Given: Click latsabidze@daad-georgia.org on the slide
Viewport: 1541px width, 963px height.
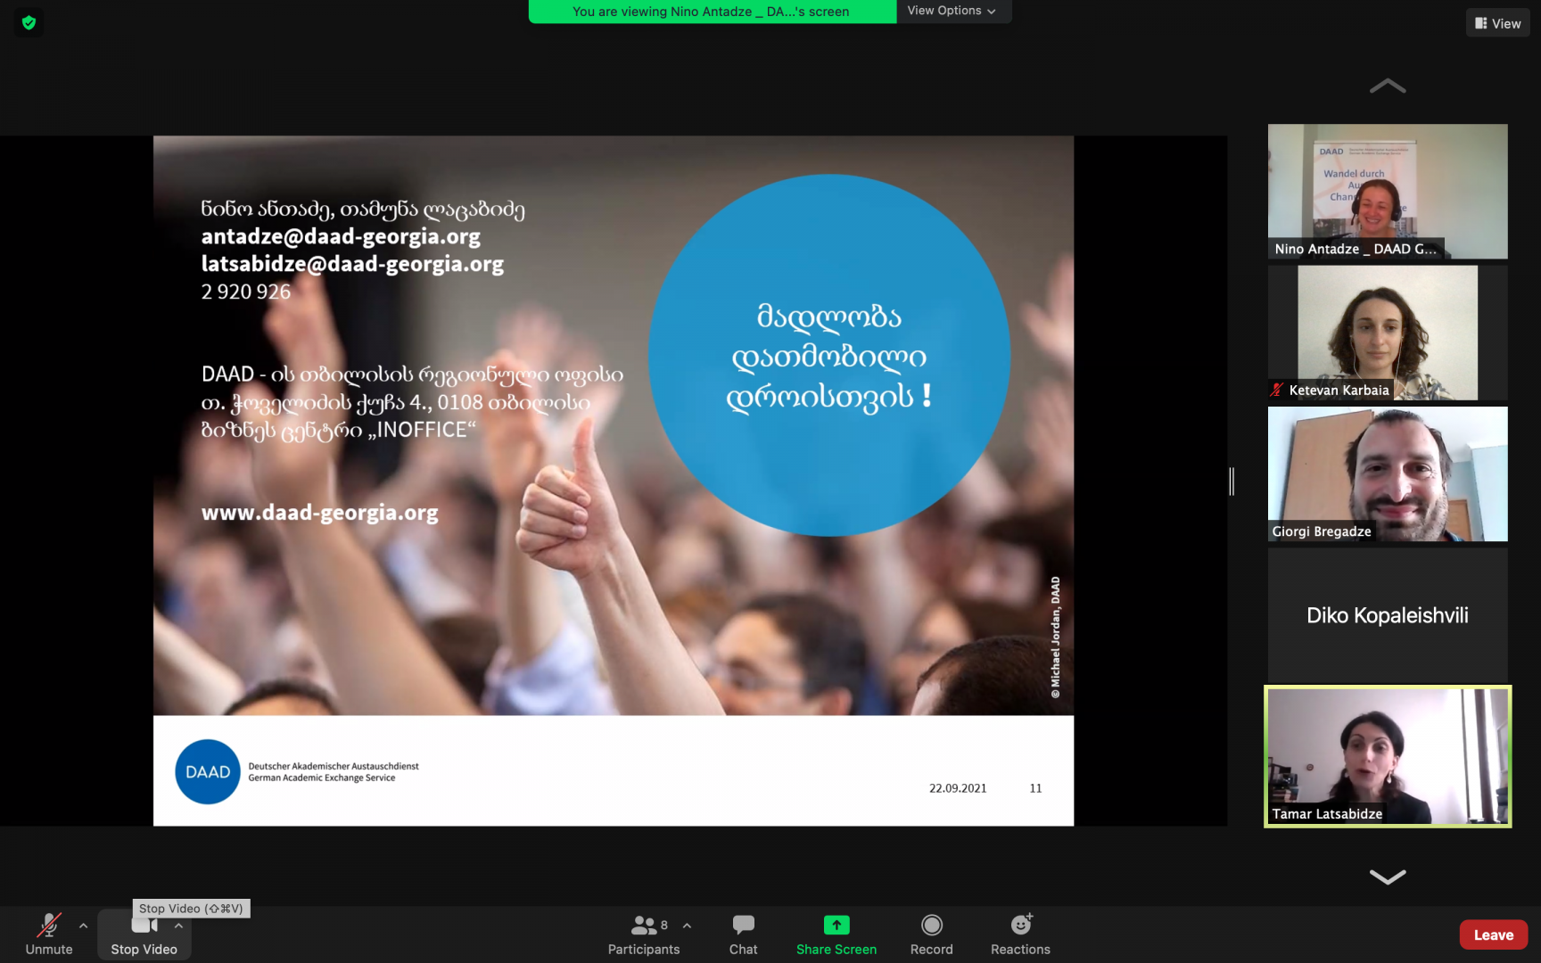Looking at the screenshot, I should tap(352, 264).
